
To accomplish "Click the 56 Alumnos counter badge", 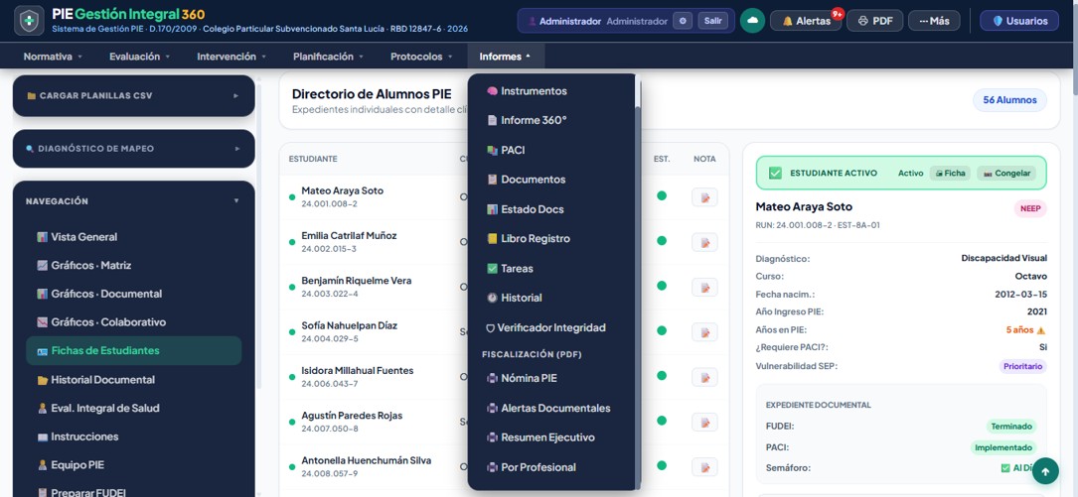I will 1009,100.
